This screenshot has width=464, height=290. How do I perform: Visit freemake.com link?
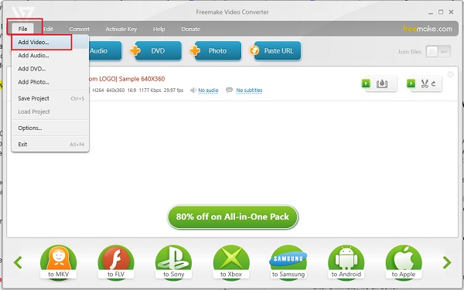click(x=428, y=29)
